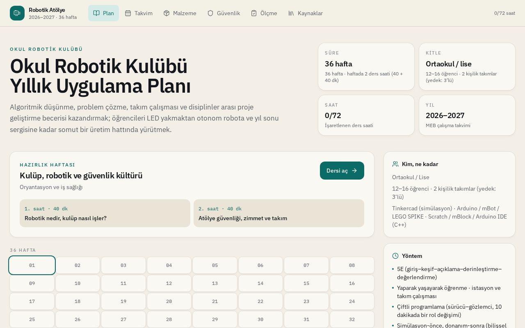
Task: Open lesson card Atölye güvenliği, zimmet ve takım
Action: click(x=279, y=213)
